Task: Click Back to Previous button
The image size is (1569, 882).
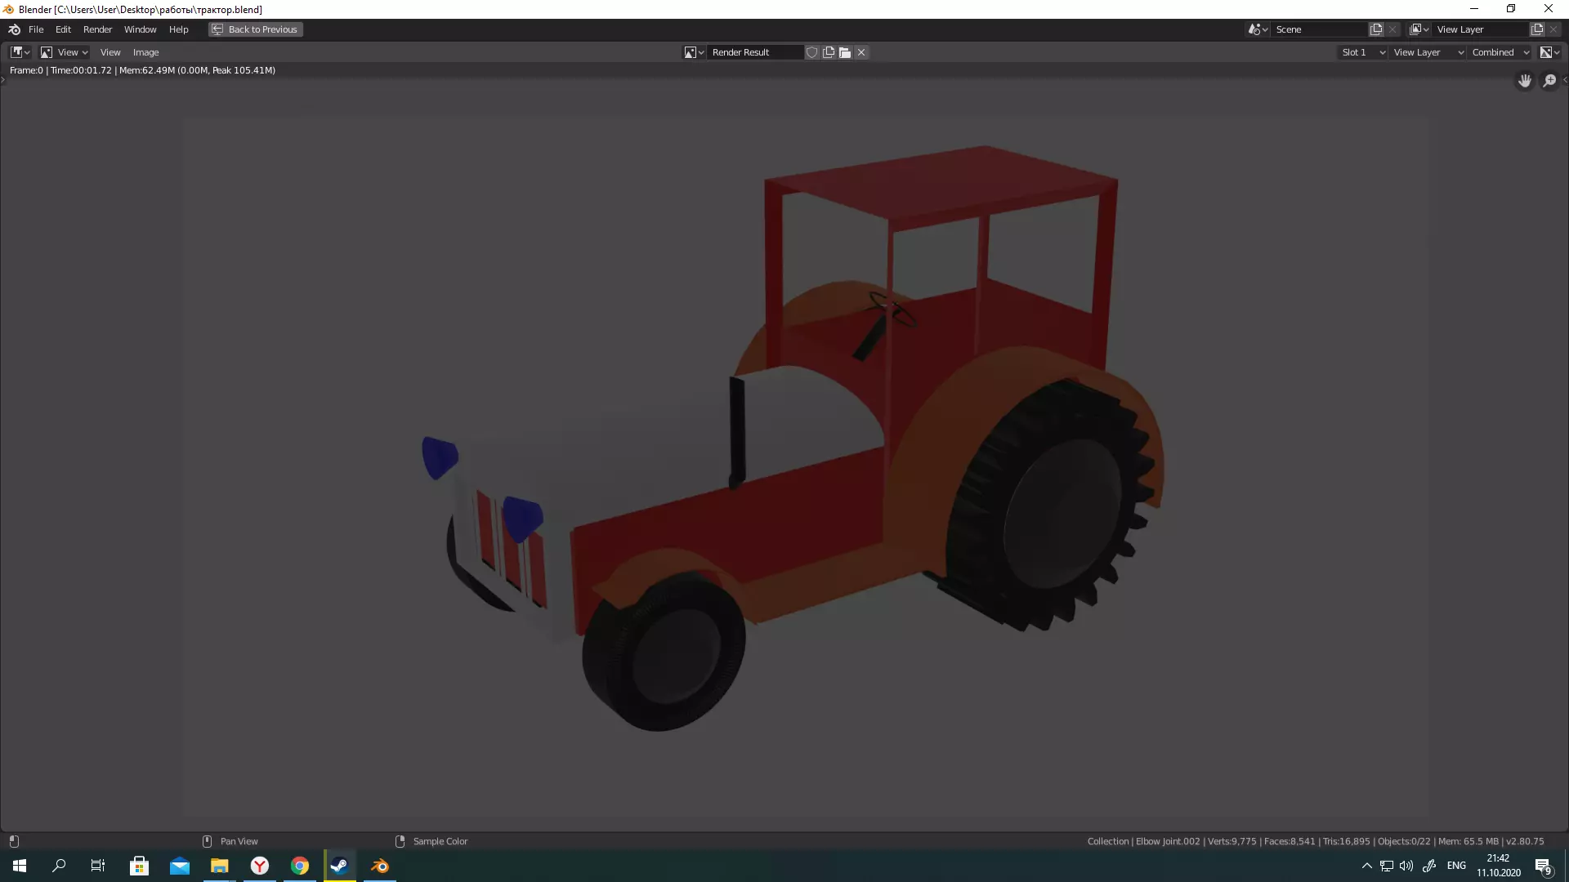Action: click(x=255, y=29)
